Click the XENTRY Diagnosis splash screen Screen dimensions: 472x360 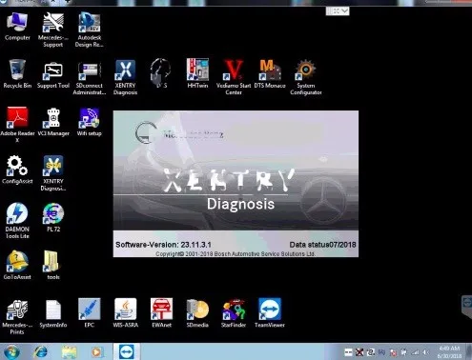pyautogui.click(x=236, y=184)
